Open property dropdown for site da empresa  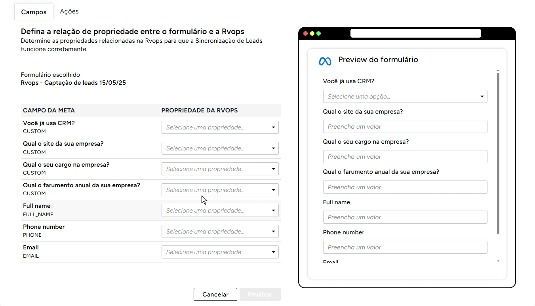point(220,148)
